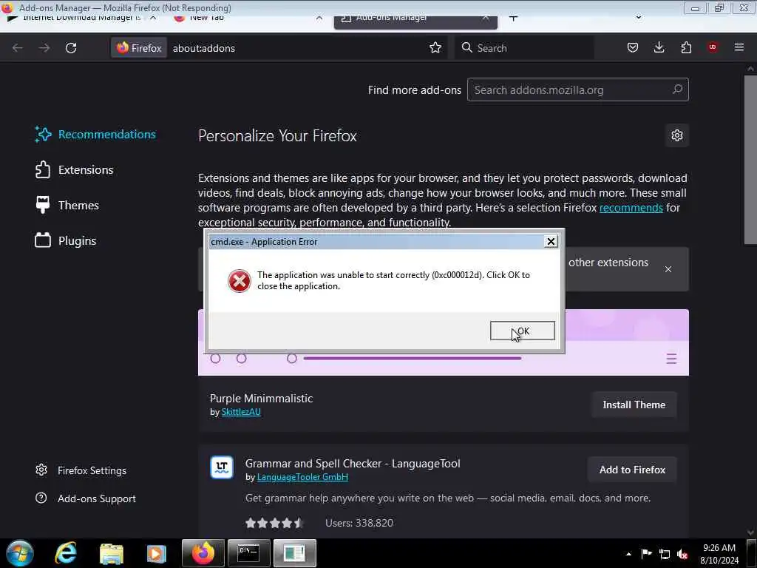Image resolution: width=757 pixels, height=568 pixels.
Task: Open the clock showing 9:26 AM
Action: click(x=719, y=553)
